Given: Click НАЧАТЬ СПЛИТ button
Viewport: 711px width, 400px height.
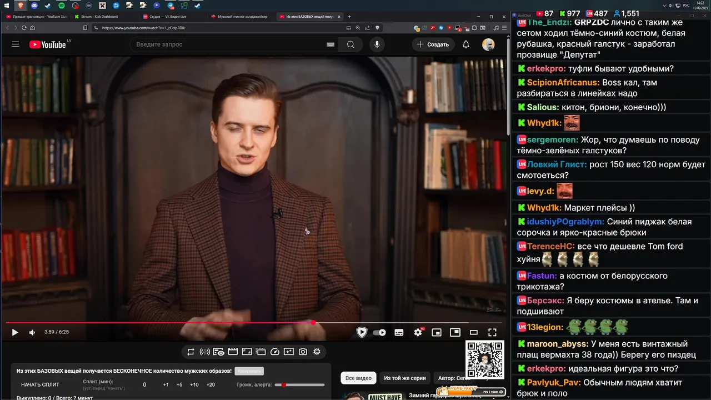Looking at the screenshot, I should 40,384.
